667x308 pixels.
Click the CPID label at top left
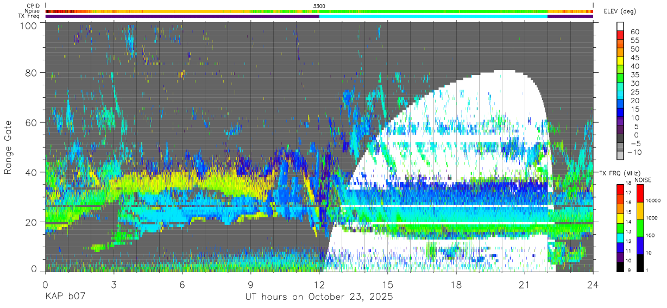(33, 6)
